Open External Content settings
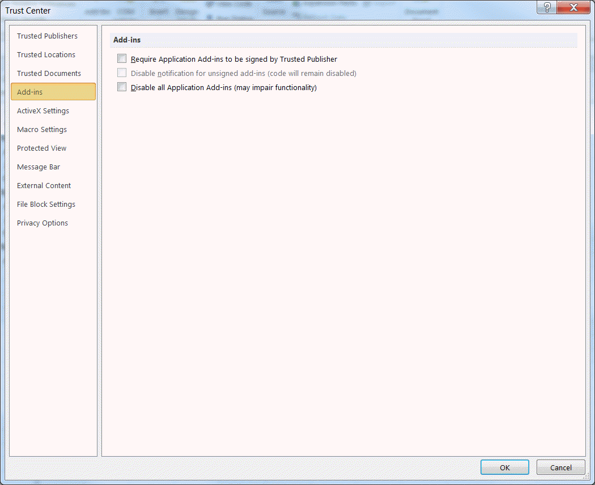The height and width of the screenshot is (485, 595). coord(44,186)
